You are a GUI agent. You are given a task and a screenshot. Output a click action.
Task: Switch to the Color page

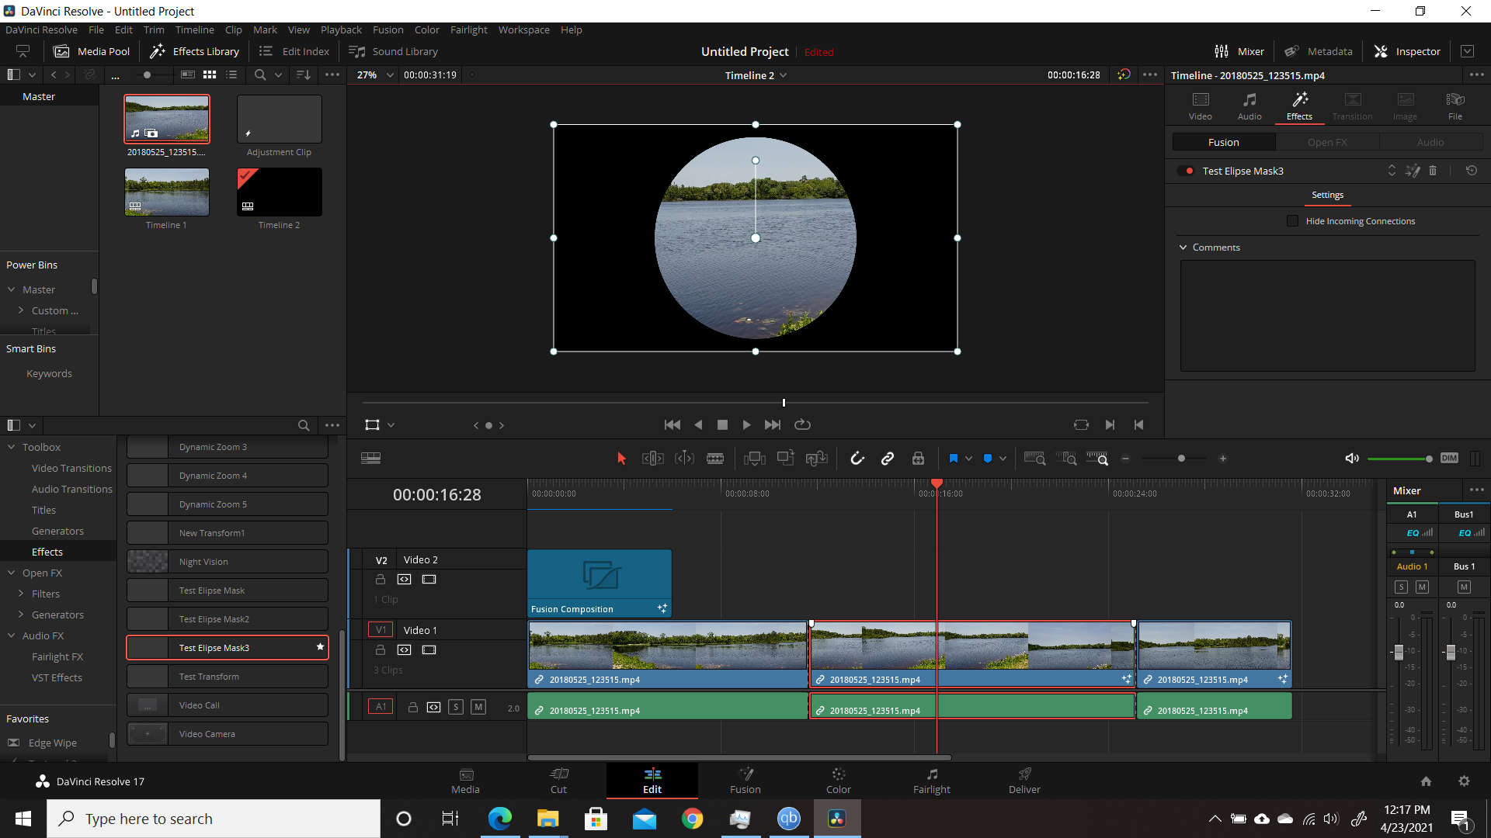(838, 781)
